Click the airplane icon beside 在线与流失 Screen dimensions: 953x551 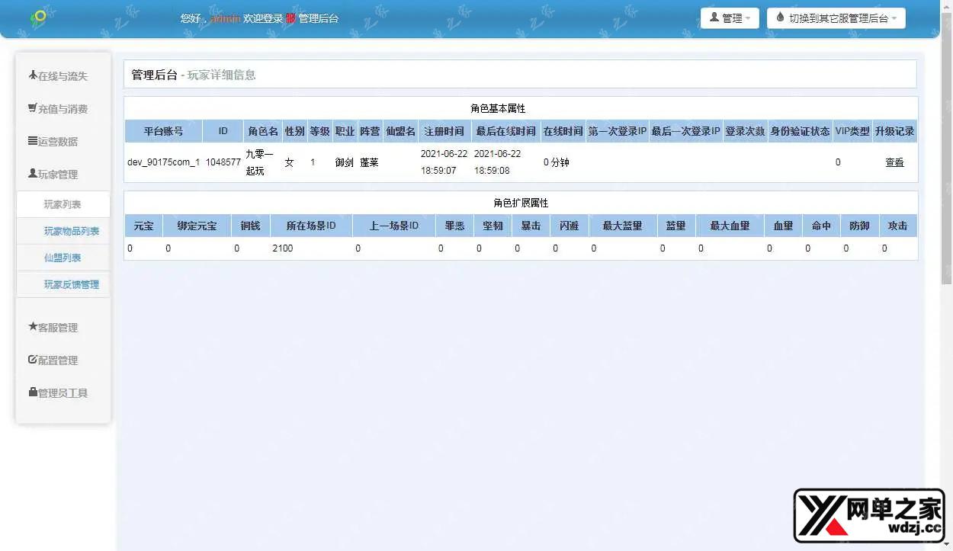coord(33,75)
